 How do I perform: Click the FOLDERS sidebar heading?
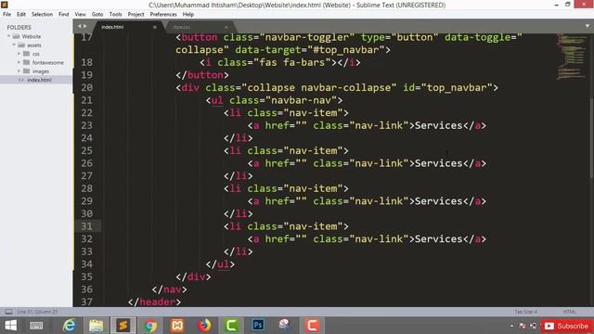tap(19, 27)
